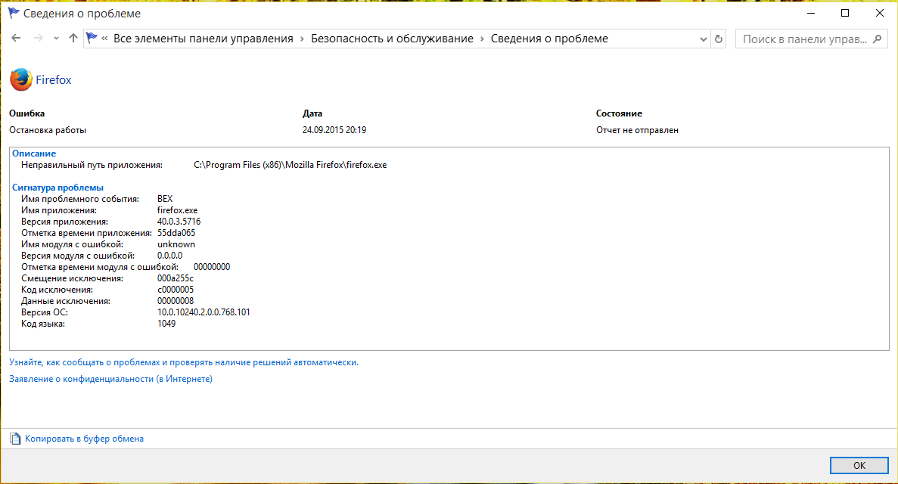This screenshot has width=898, height=484.
Task: Open the Firefox link title
Action: pos(53,79)
